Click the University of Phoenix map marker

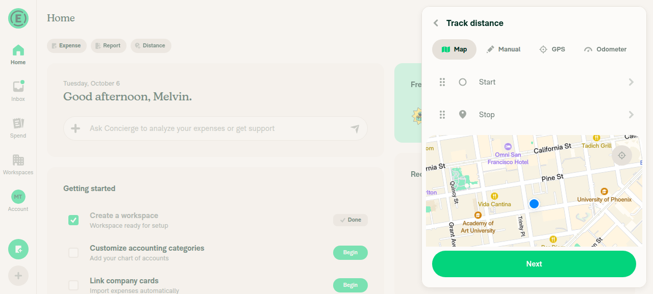click(605, 192)
